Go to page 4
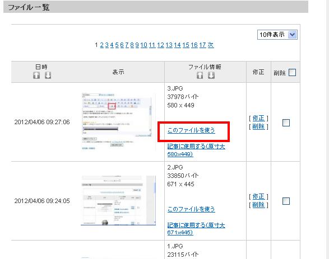The image size is (329, 259). [112, 45]
